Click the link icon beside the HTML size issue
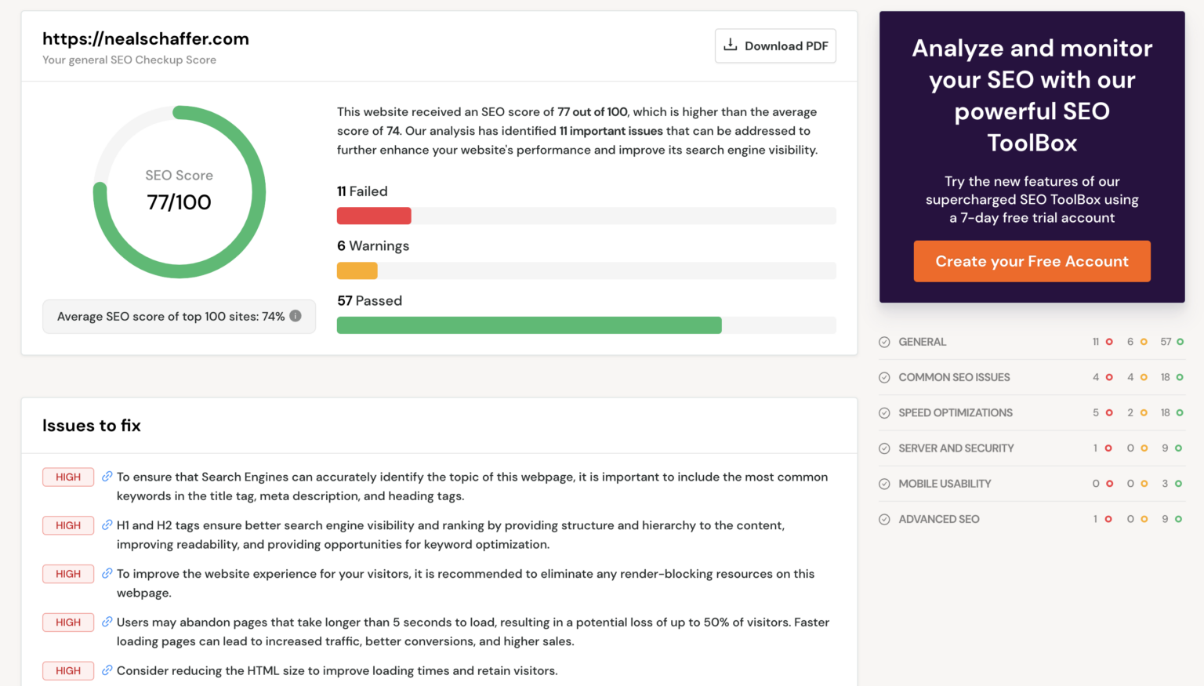 [x=107, y=670]
